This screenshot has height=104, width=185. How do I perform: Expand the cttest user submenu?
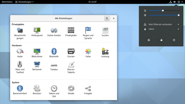pyautogui.click(x=161, y=29)
